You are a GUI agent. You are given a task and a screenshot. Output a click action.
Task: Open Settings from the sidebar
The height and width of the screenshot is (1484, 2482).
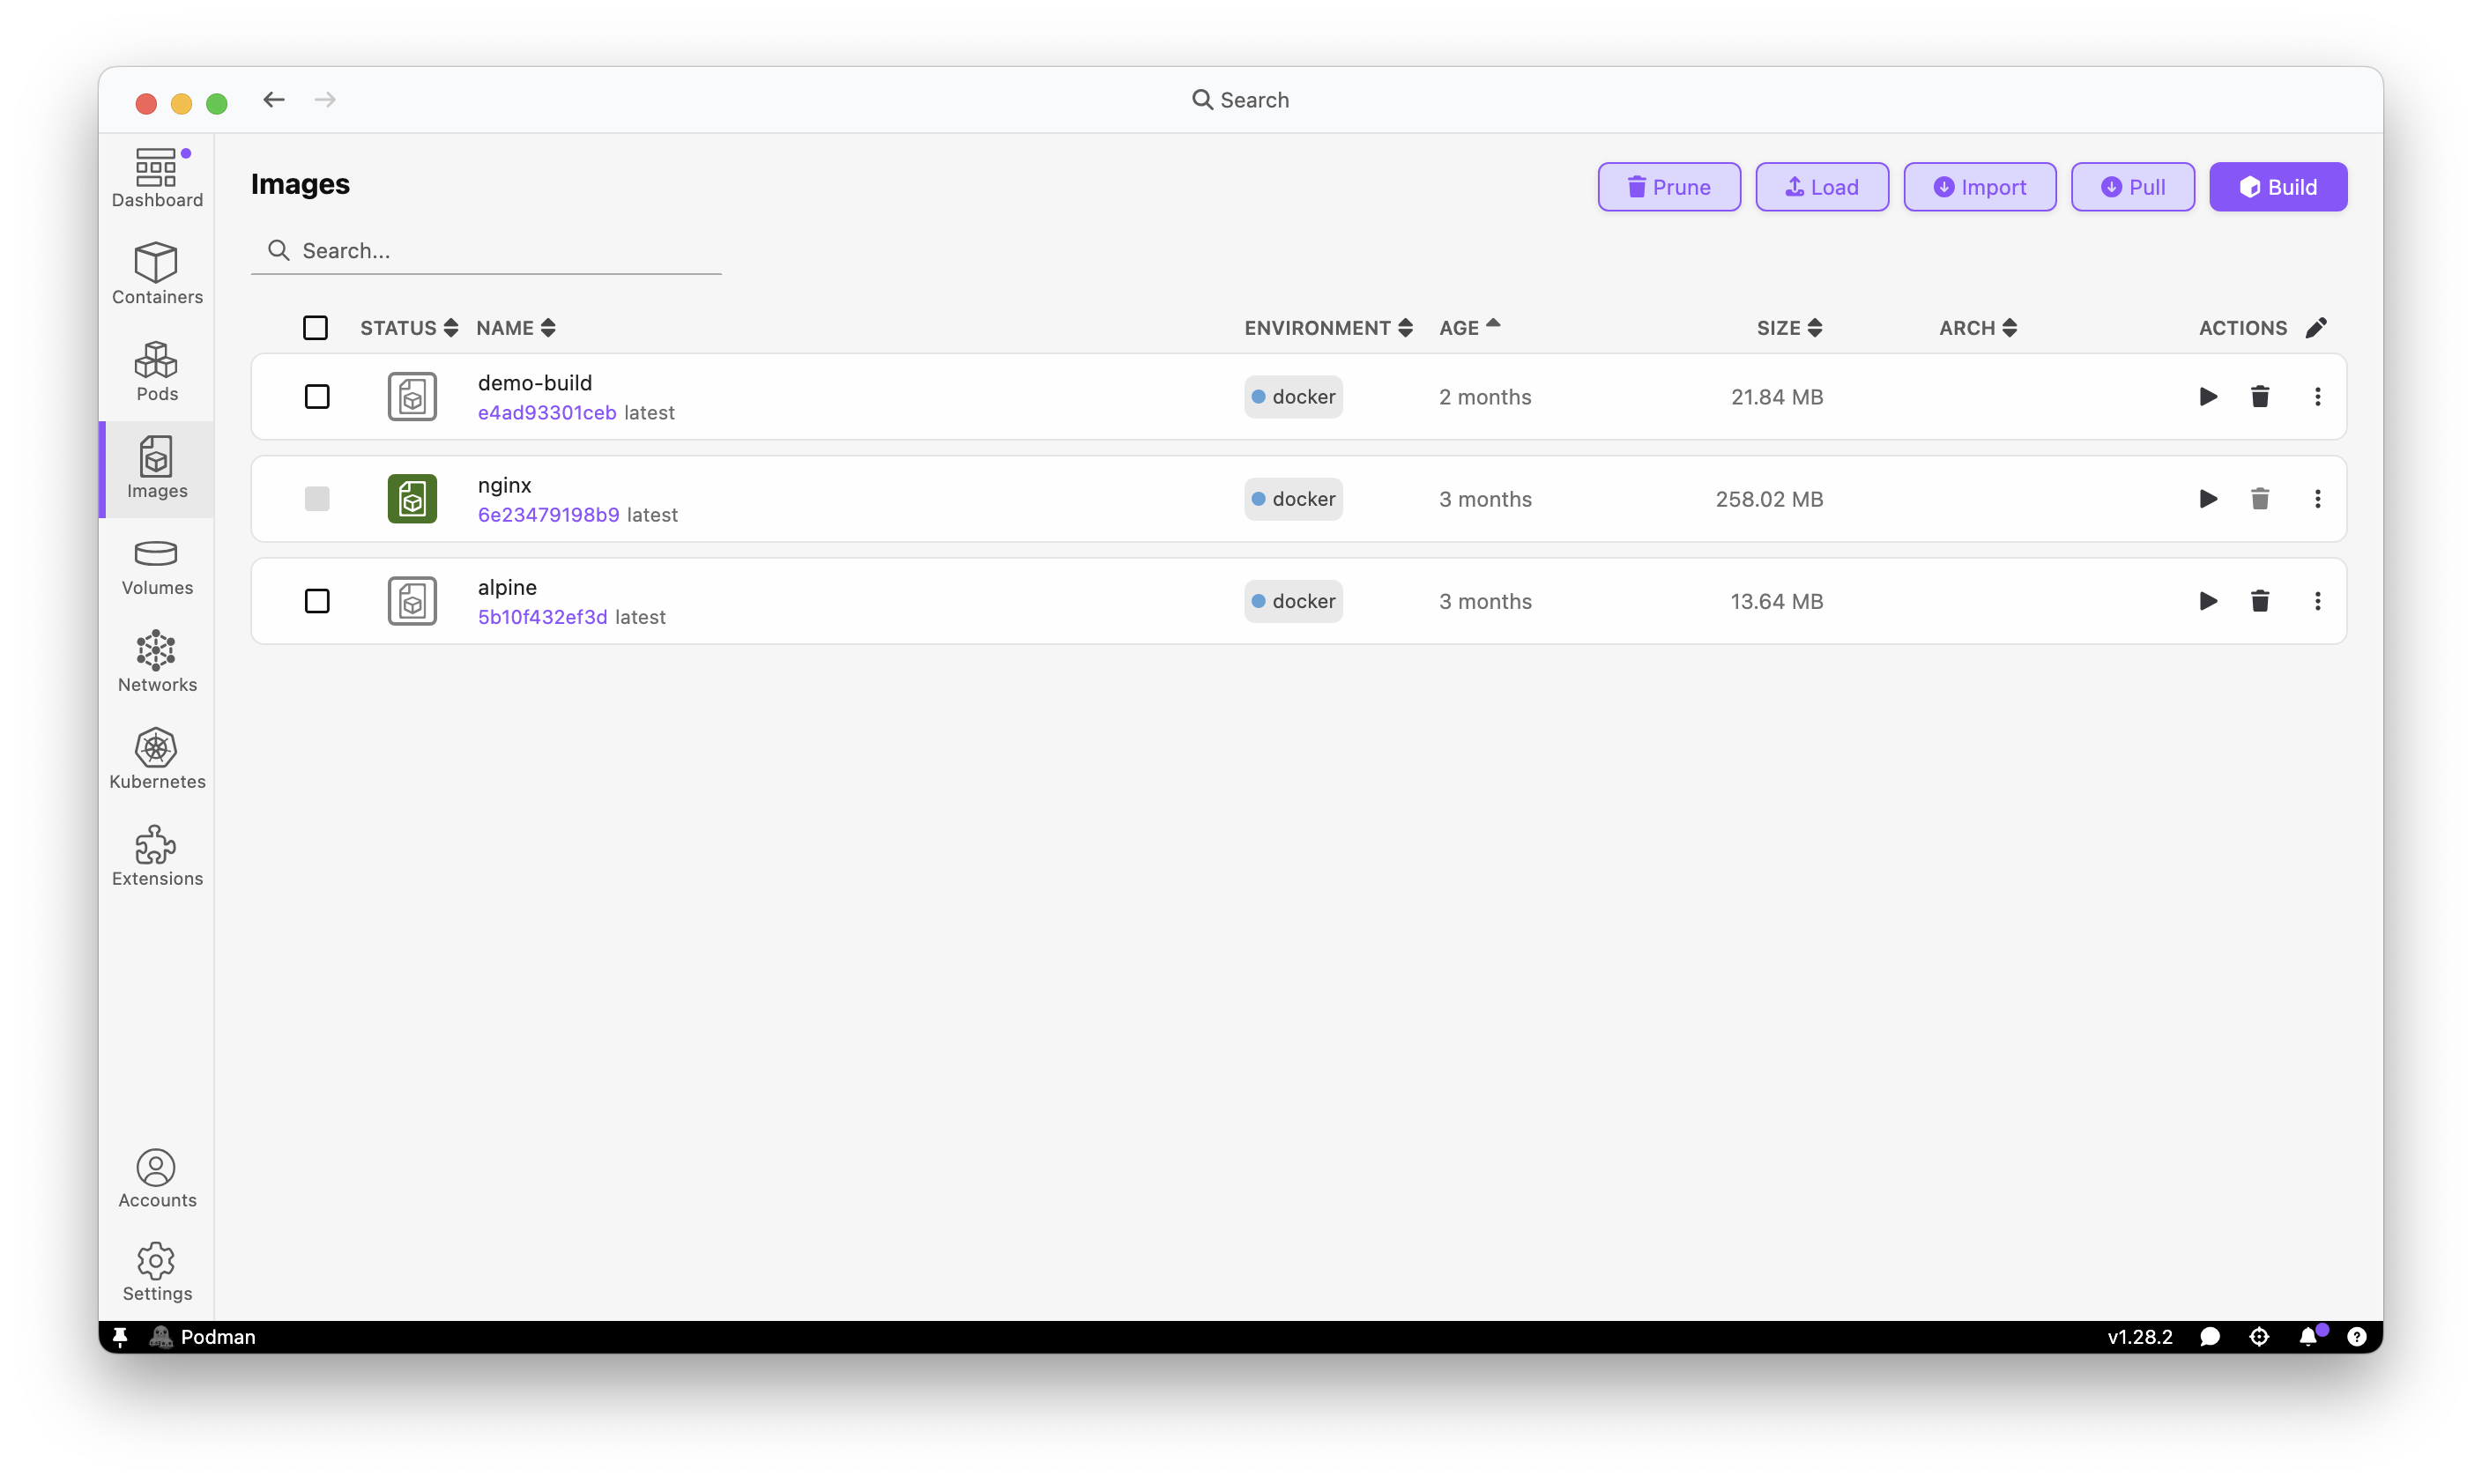pos(157,1272)
